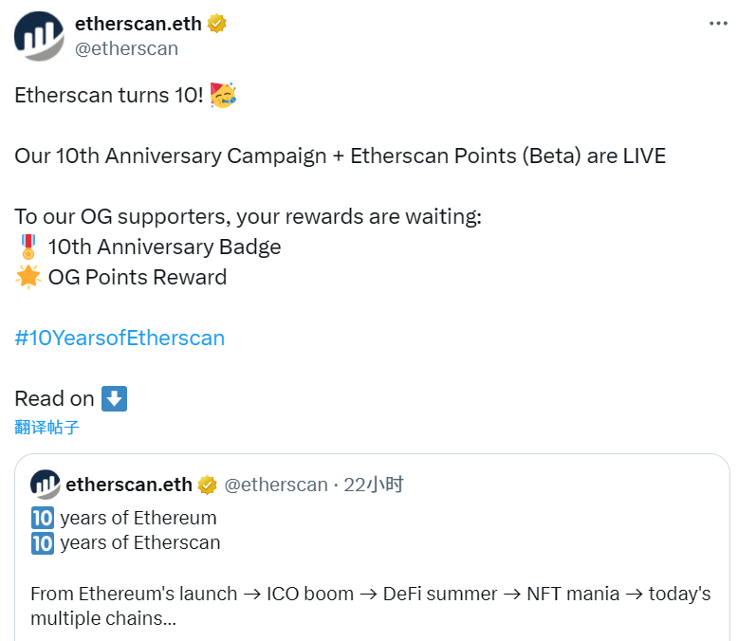Open the etherscan.eth name in the quoted post
This screenshot has height=641, width=738.
[x=129, y=485]
